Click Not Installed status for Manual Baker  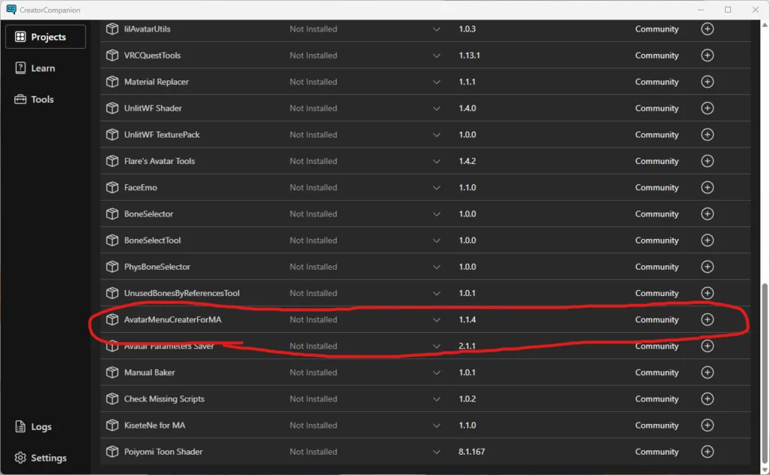coord(314,373)
